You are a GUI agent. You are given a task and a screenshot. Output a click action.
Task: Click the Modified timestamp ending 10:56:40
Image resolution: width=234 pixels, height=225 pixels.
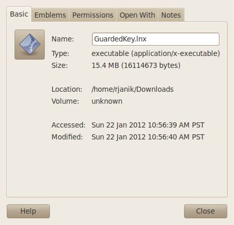click(148, 137)
